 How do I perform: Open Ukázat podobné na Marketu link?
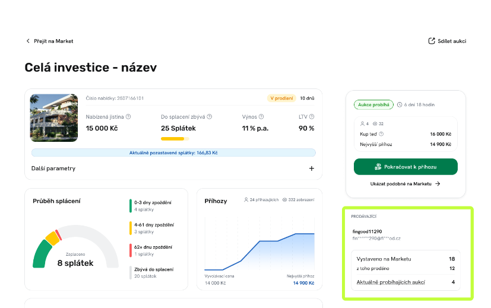(405, 184)
